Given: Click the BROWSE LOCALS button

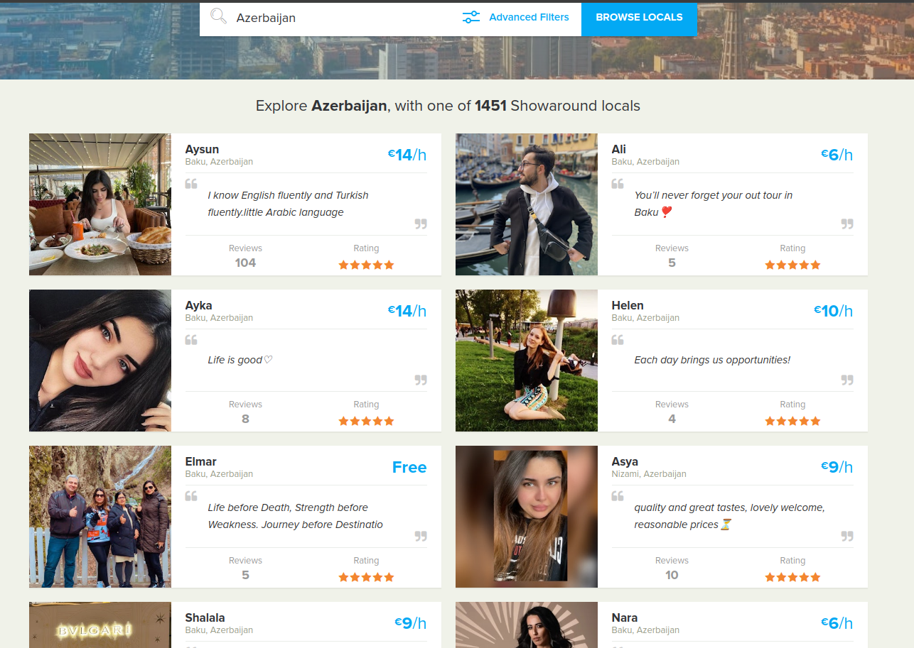Looking at the screenshot, I should tap(639, 18).
